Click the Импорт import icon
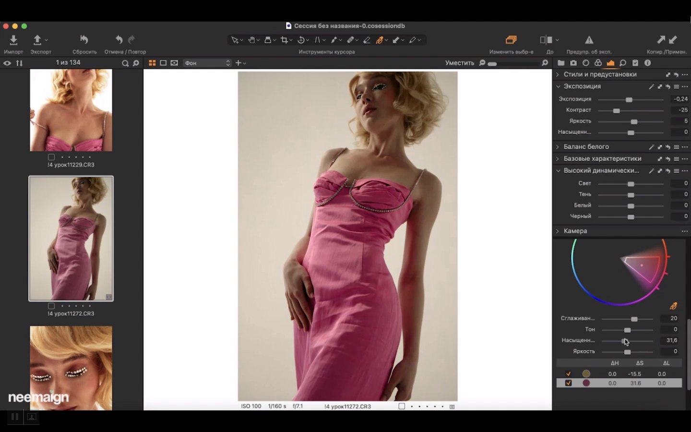691x432 pixels. click(13, 40)
